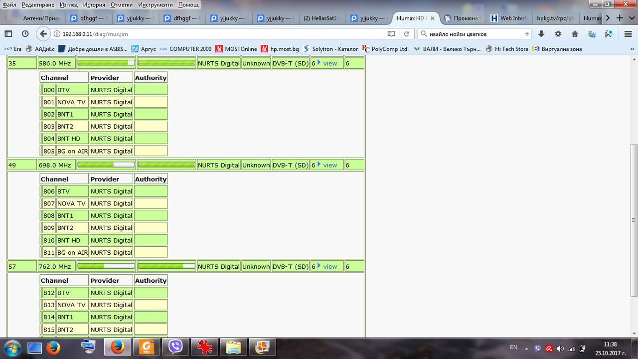Click the vertical page scrollbar thumb
The height and width of the screenshot is (359, 638).
coord(634,221)
